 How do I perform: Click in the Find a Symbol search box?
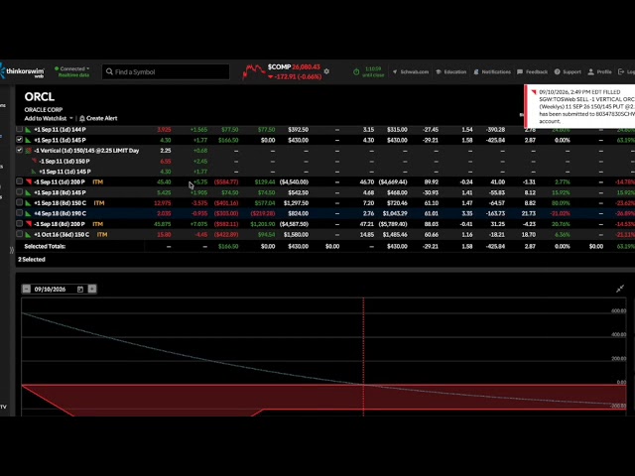pos(166,71)
